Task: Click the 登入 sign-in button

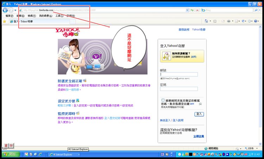Action: 199,114
